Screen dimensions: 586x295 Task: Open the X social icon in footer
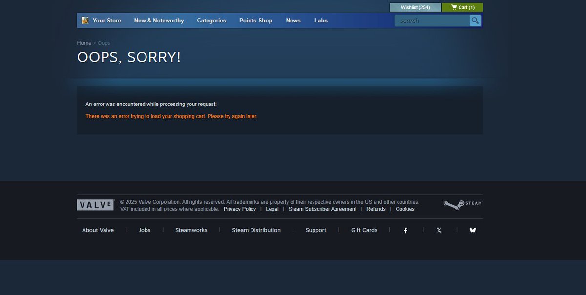tap(439, 230)
